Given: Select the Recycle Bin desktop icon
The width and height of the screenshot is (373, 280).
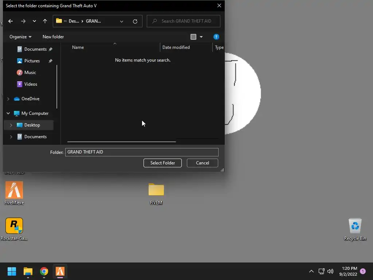Looking at the screenshot, I should [x=355, y=230].
